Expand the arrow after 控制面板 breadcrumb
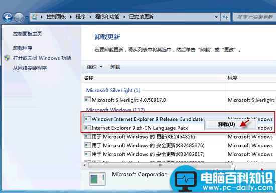This screenshot has width=276, height=193. click(x=71, y=17)
